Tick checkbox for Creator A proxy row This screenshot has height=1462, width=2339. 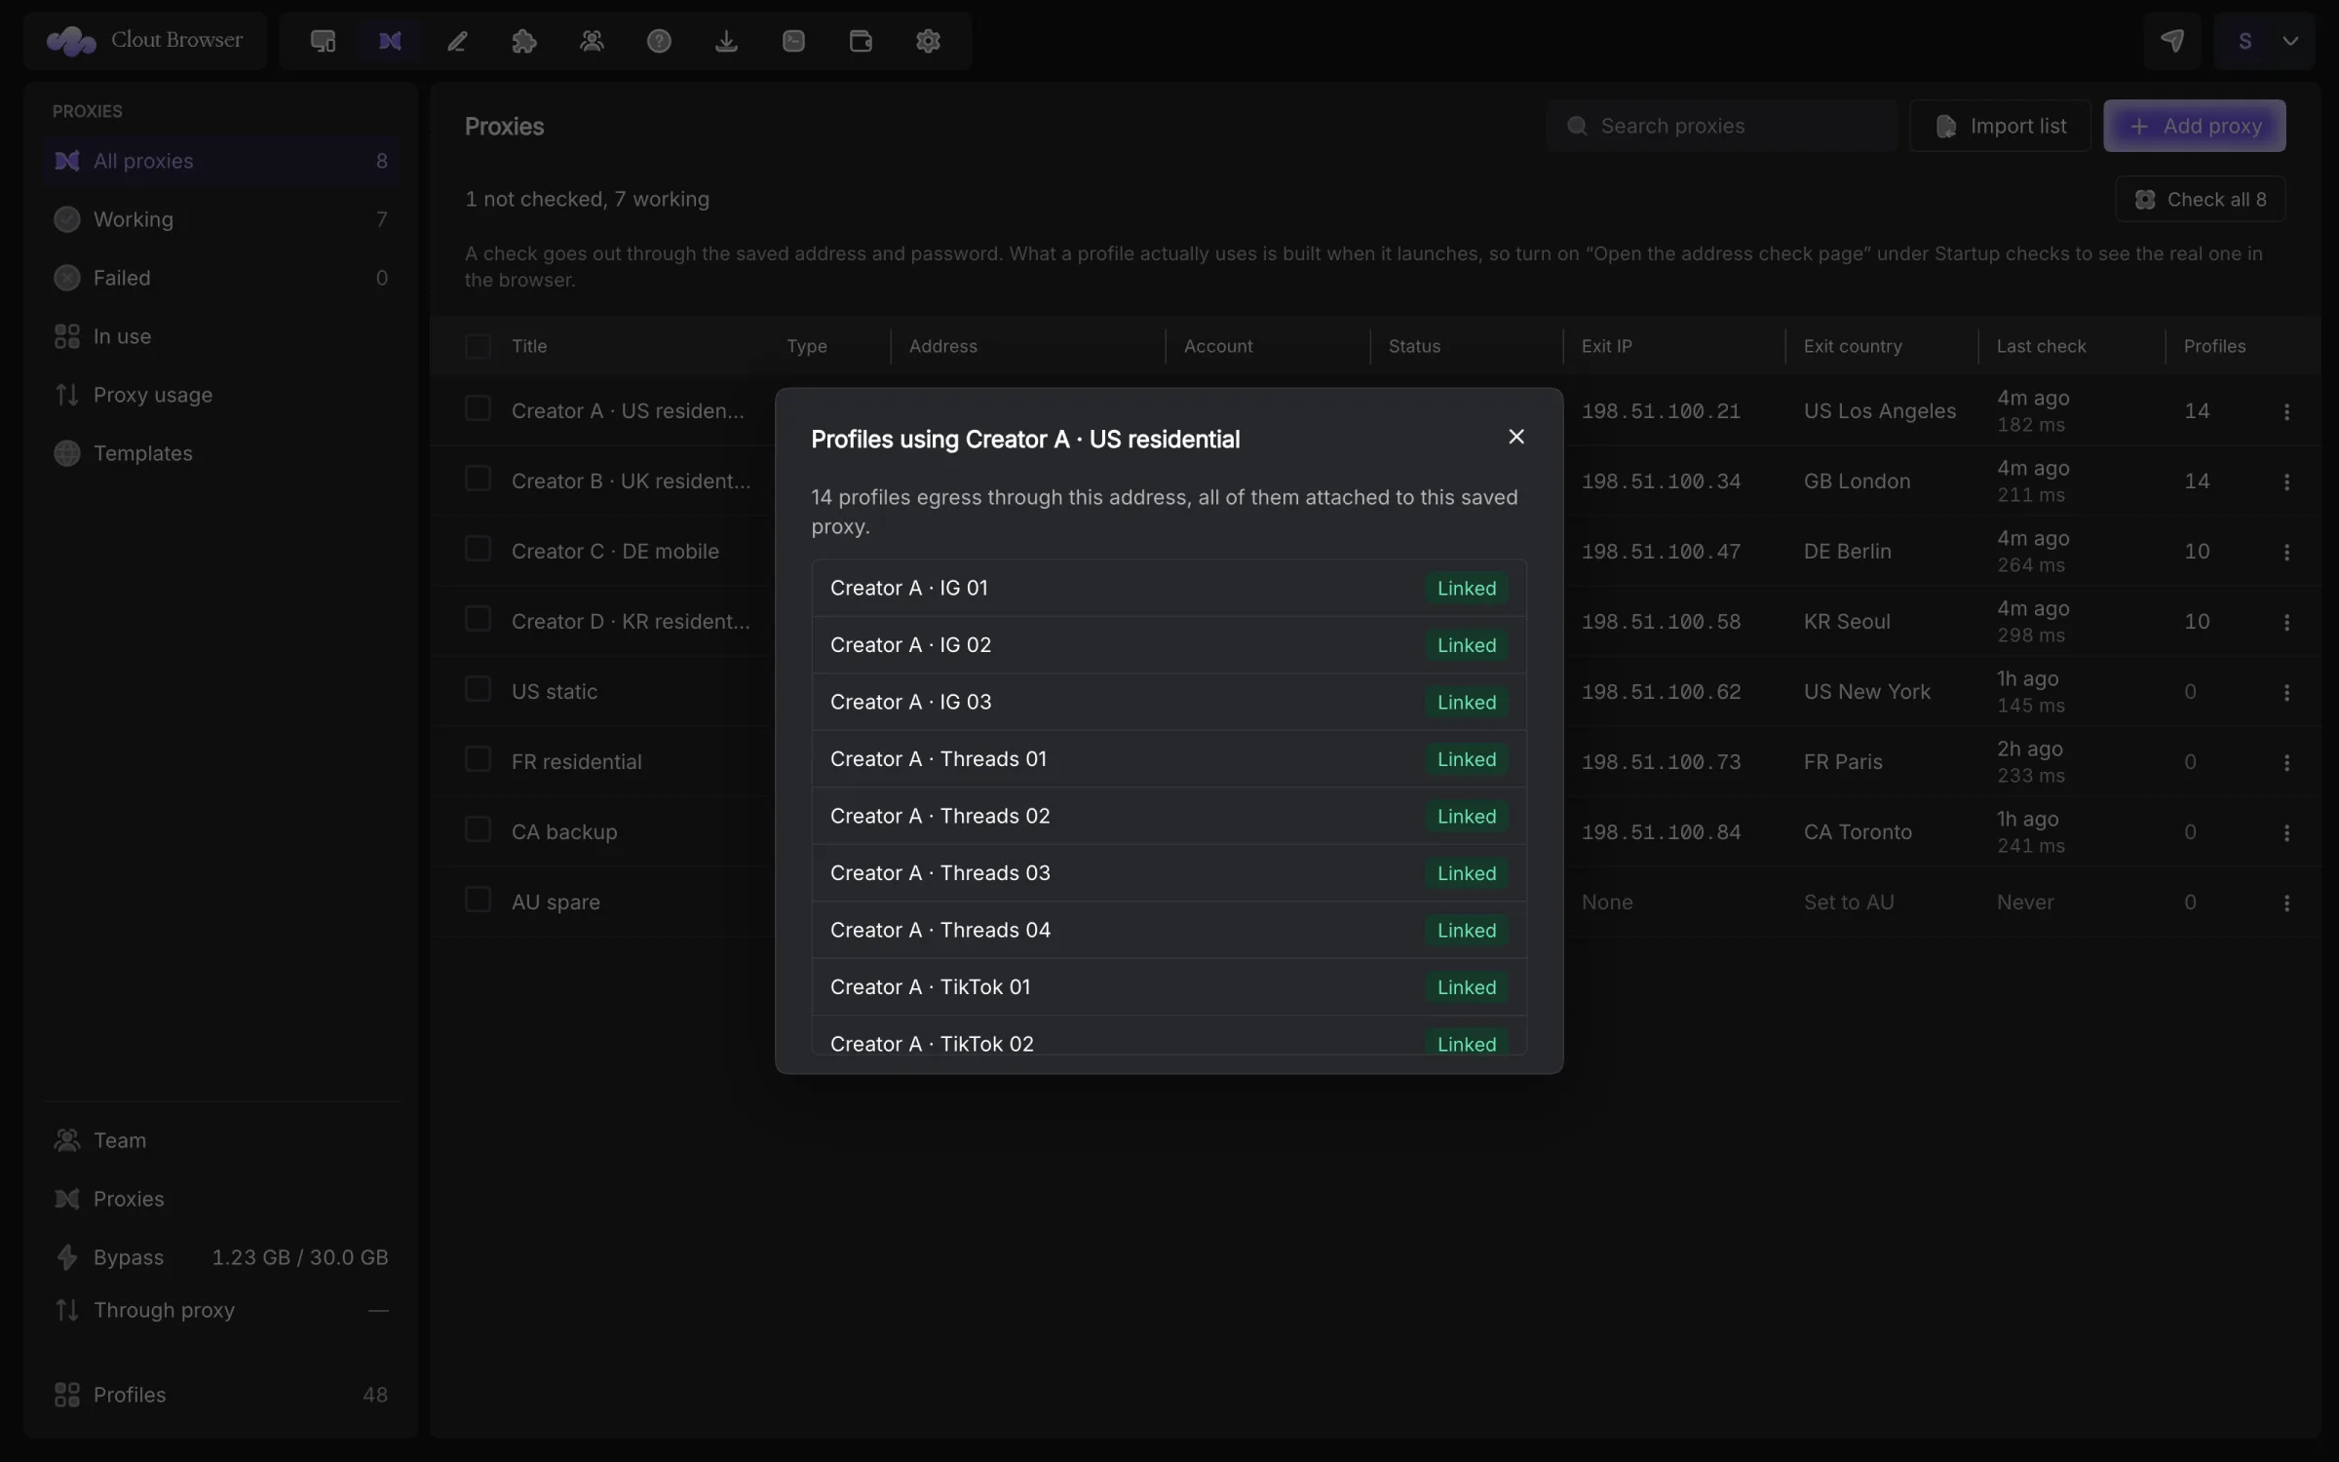pyautogui.click(x=478, y=408)
